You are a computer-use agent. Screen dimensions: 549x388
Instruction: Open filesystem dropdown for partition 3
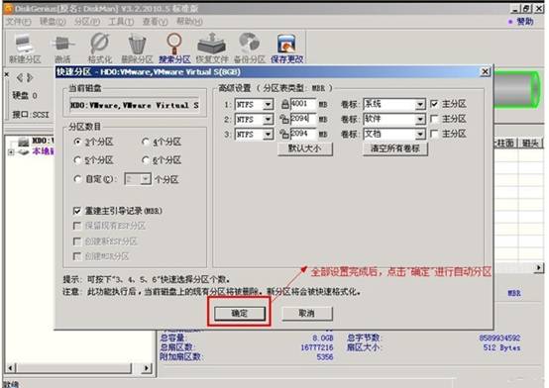pyautogui.click(x=268, y=134)
